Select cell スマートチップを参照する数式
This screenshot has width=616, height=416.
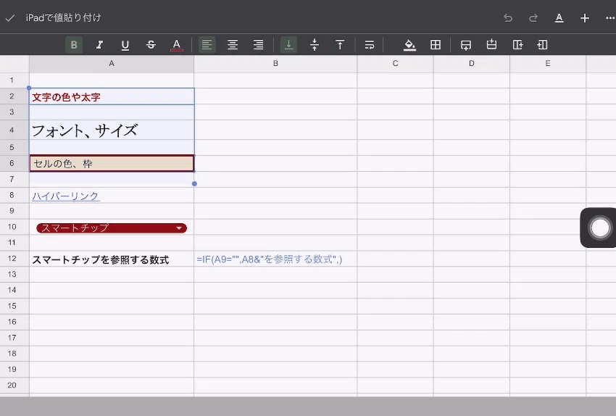(112, 259)
